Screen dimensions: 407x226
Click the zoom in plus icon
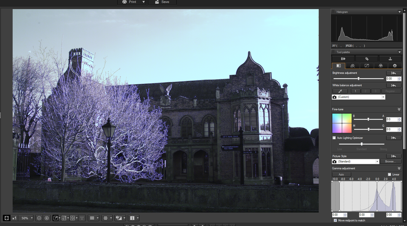coord(47,218)
